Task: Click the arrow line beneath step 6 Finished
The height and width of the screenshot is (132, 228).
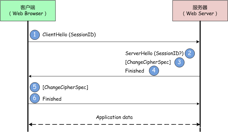Action: 114,104
